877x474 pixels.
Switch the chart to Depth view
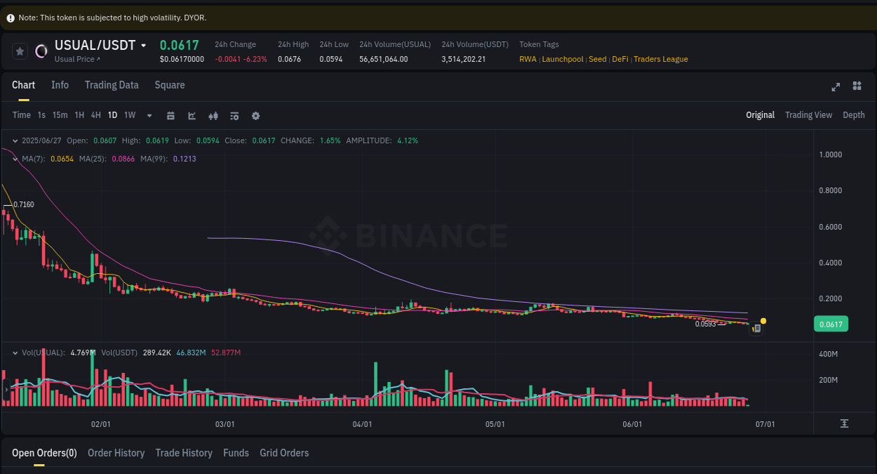[x=854, y=114]
